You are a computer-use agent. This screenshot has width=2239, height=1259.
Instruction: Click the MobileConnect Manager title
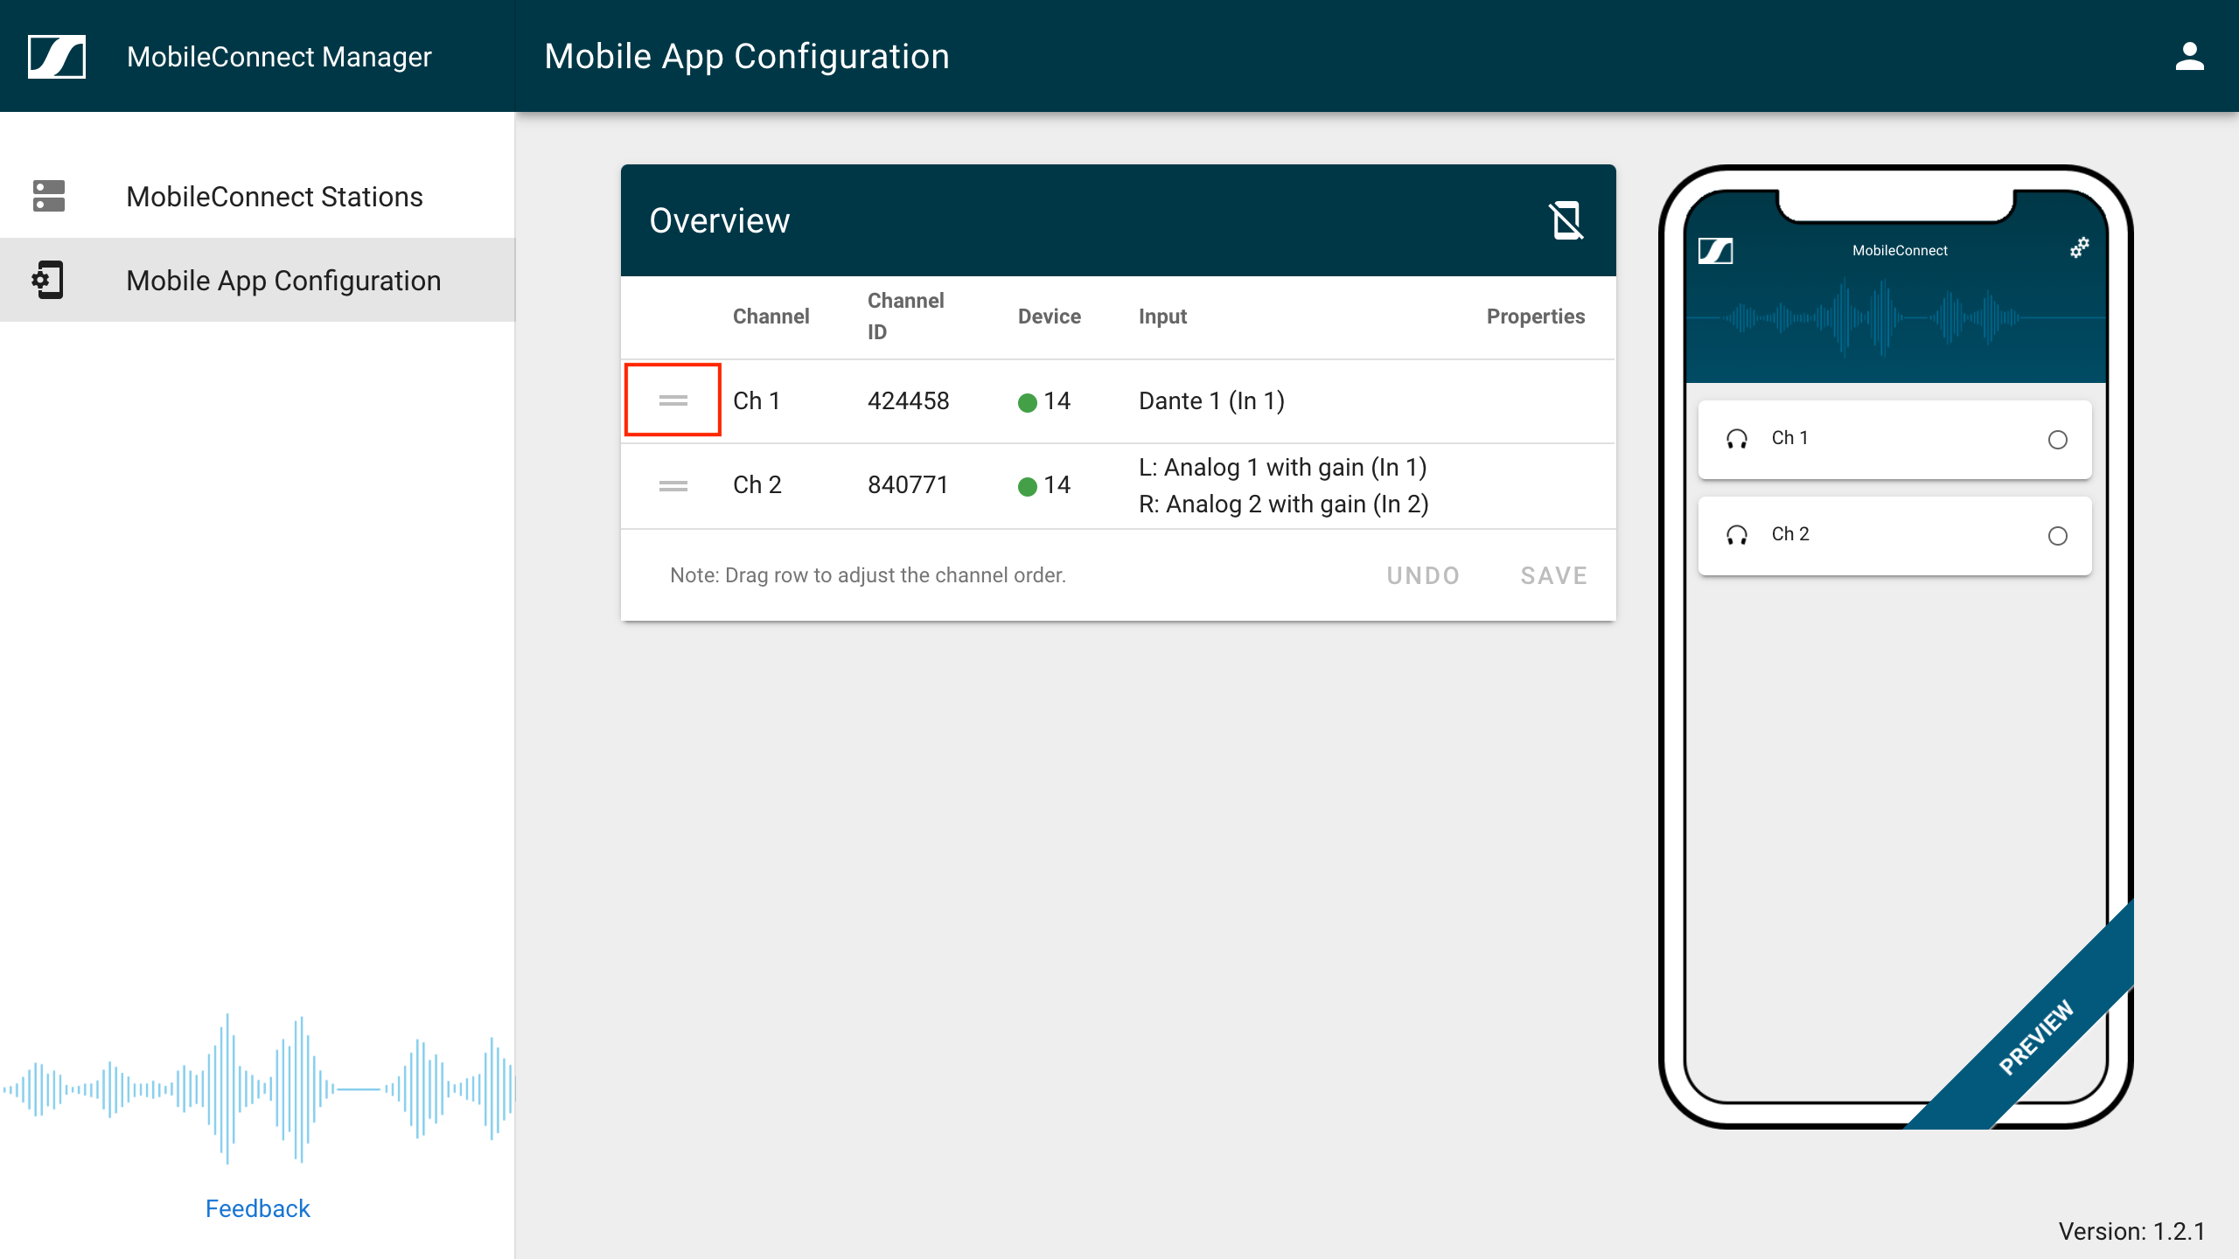tap(279, 57)
